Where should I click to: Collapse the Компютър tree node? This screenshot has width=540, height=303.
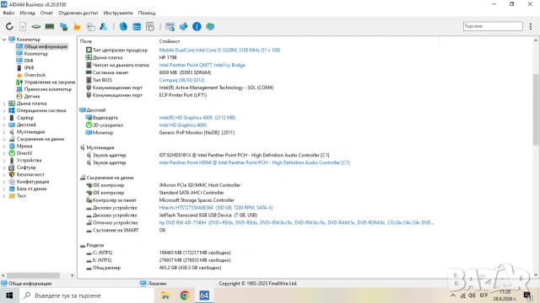click(x=4, y=40)
